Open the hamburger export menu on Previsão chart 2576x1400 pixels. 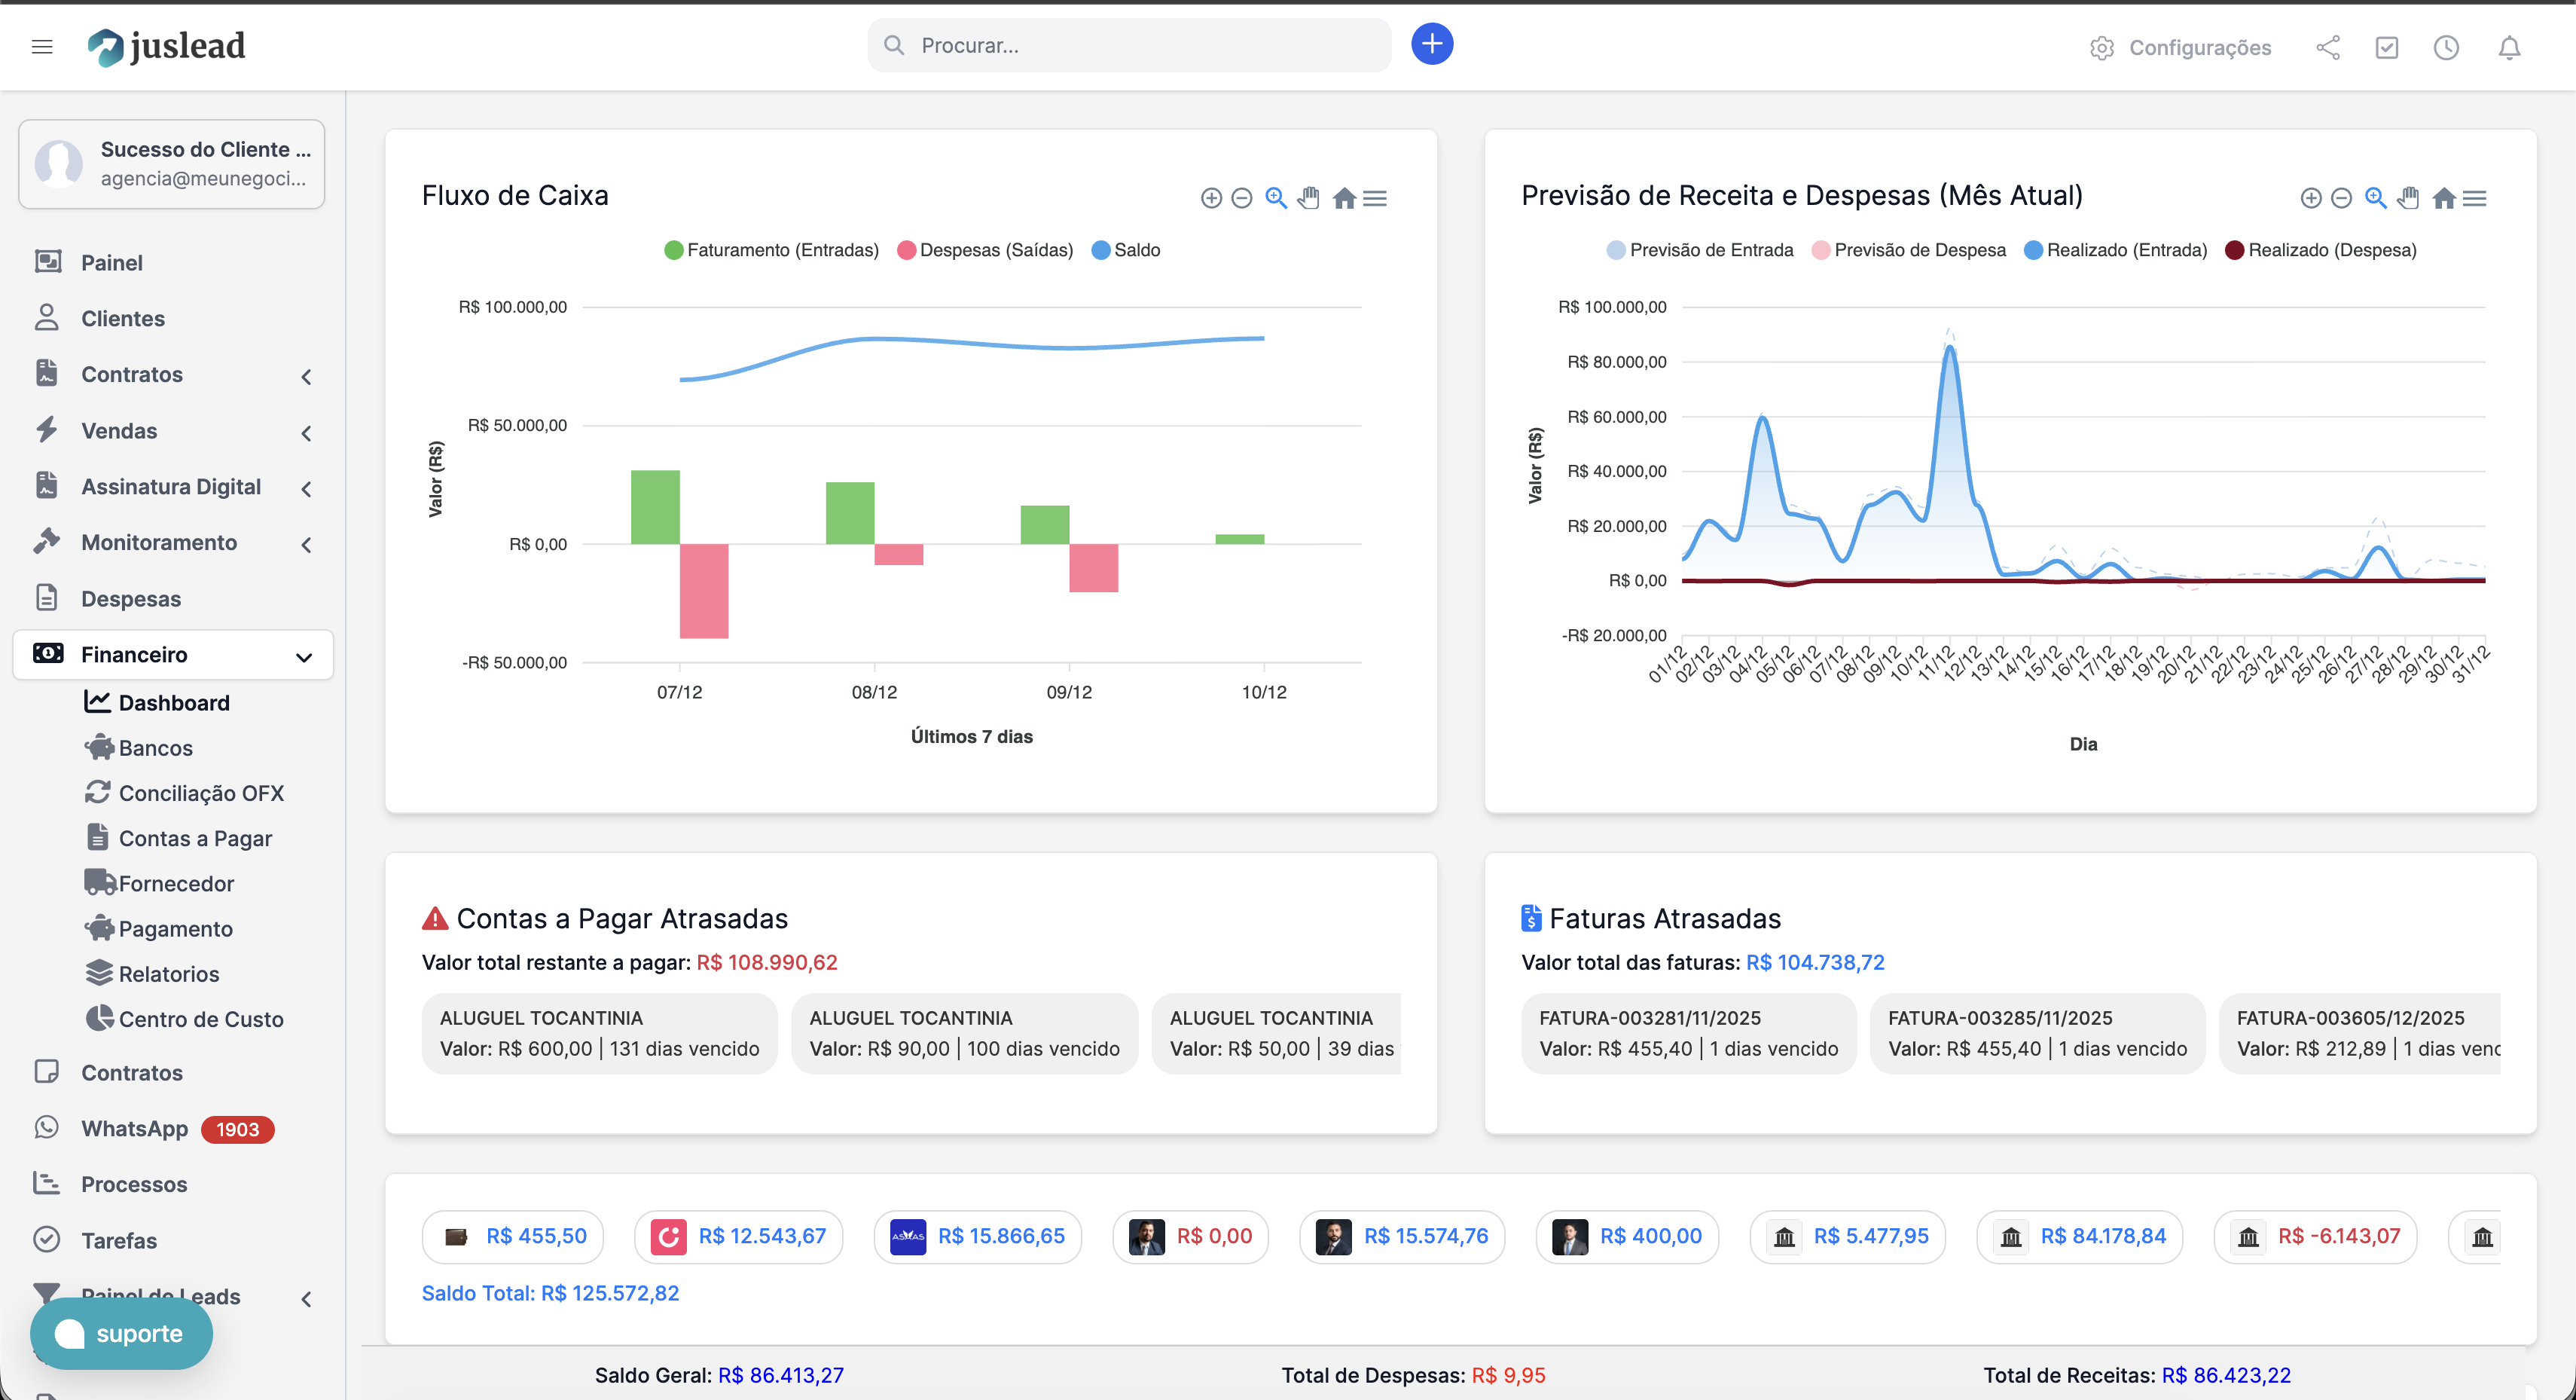2476,197
